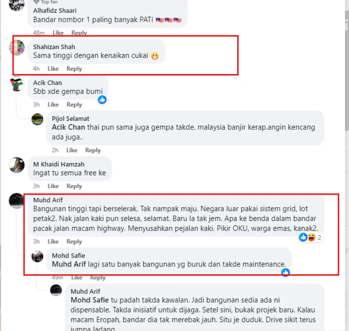Open tagged Acik Chan mention in reply
The width and height of the screenshot is (349, 331).
pyautogui.click(x=68, y=127)
